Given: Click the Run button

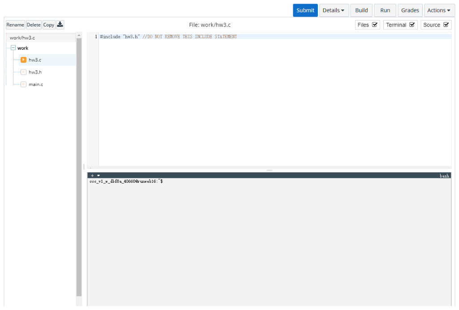Looking at the screenshot, I should (x=385, y=10).
